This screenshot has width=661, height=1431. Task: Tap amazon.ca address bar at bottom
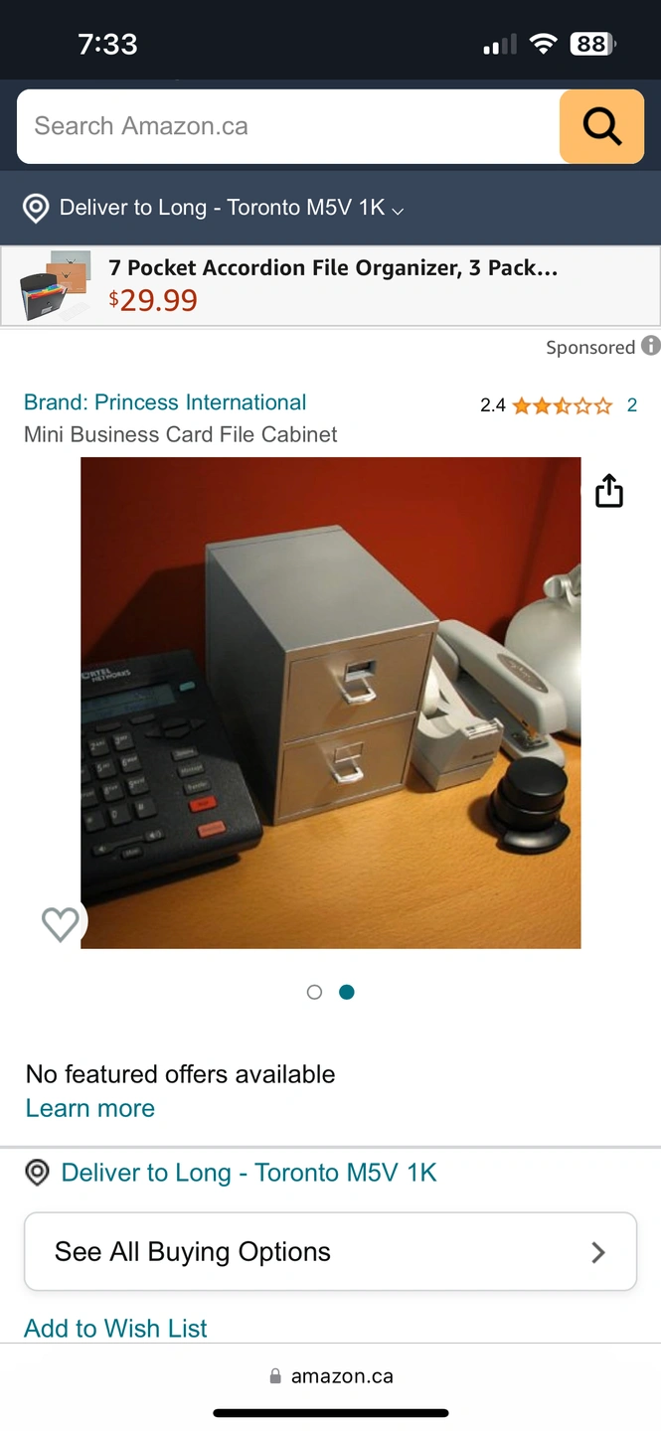(331, 1376)
